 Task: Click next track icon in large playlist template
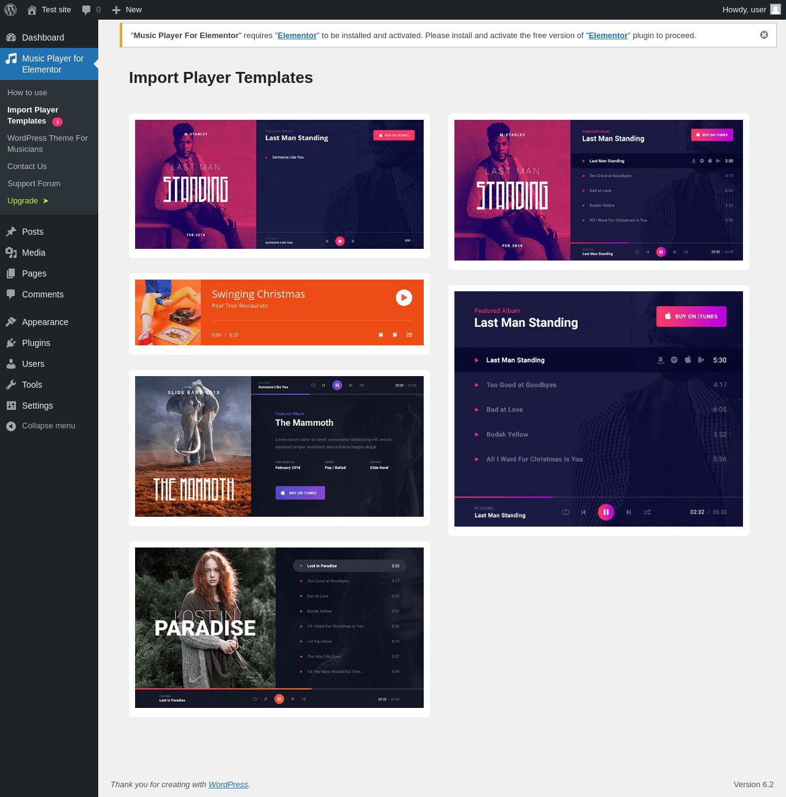point(629,512)
